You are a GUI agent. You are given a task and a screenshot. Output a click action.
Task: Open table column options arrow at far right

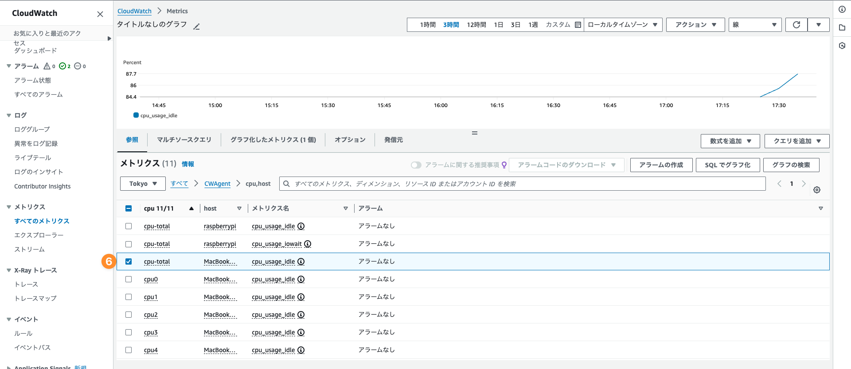821,208
